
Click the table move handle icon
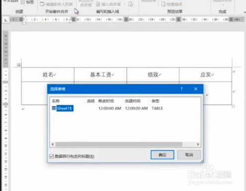tap(19, 65)
